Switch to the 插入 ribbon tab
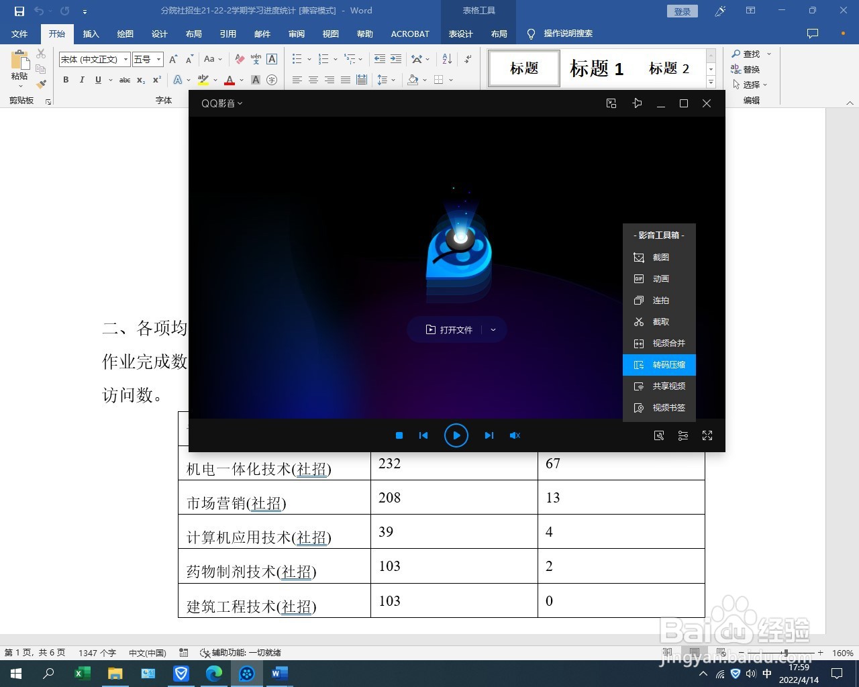 (91, 34)
